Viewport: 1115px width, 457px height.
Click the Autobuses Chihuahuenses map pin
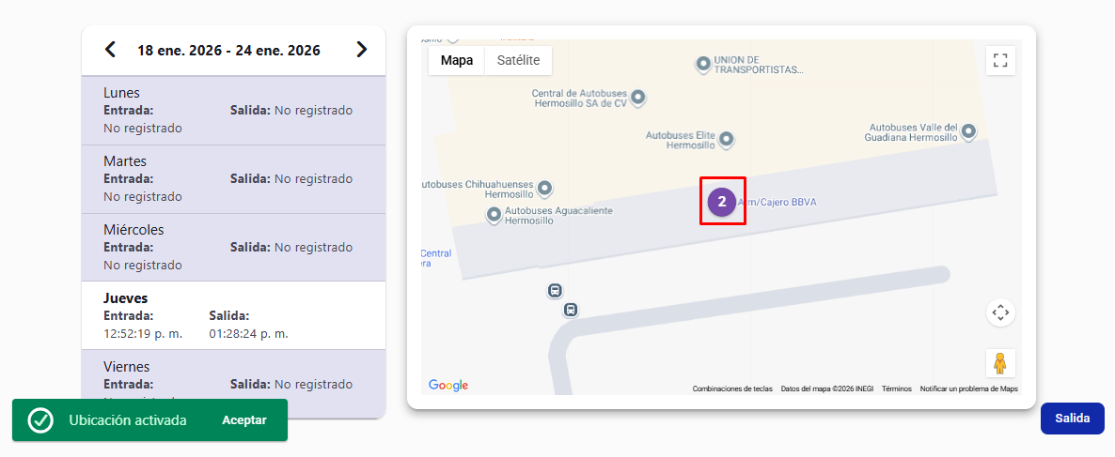coord(544,189)
